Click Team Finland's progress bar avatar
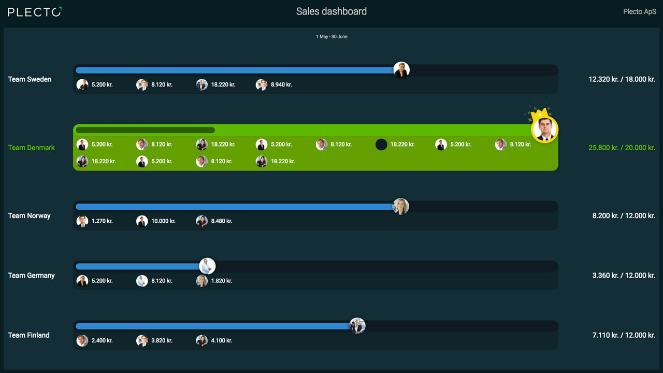663x373 pixels. pyautogui.click(x=357, y=326)
